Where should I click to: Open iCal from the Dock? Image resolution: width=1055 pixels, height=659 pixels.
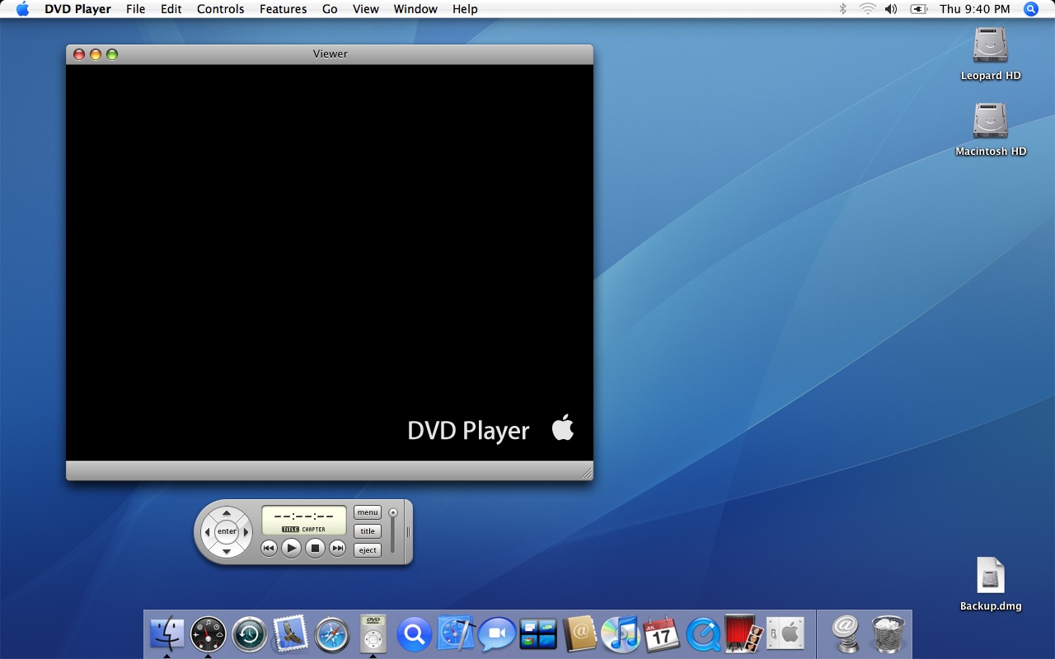pyautogui.click(x=661, y=634)
